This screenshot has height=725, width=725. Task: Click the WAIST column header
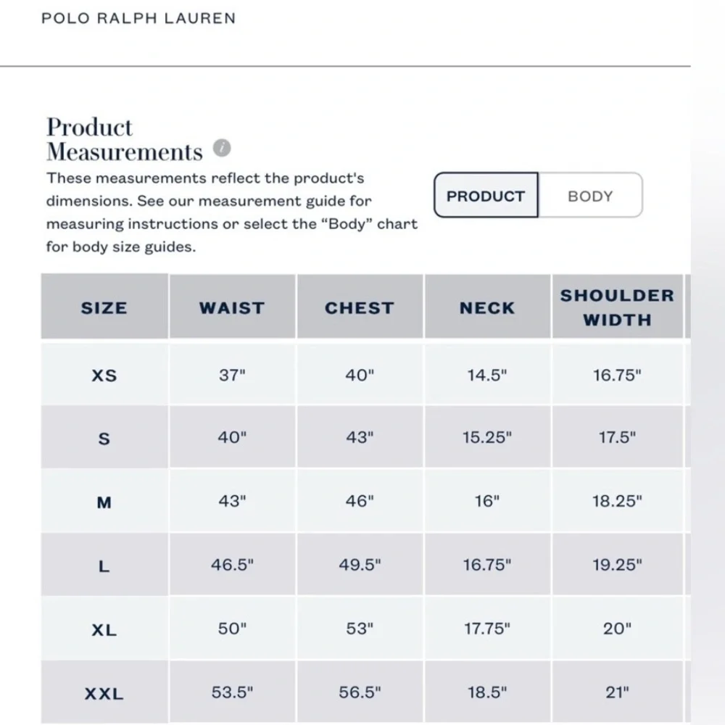[x=232, y=307]
